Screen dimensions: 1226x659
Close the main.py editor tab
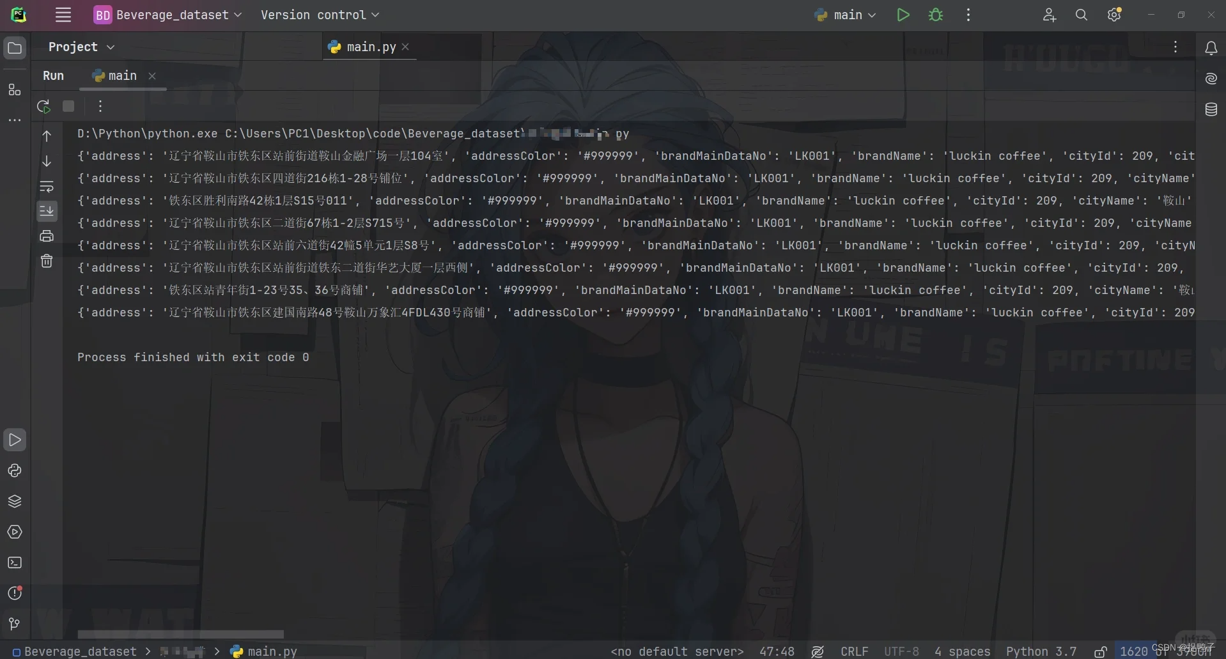405,47
